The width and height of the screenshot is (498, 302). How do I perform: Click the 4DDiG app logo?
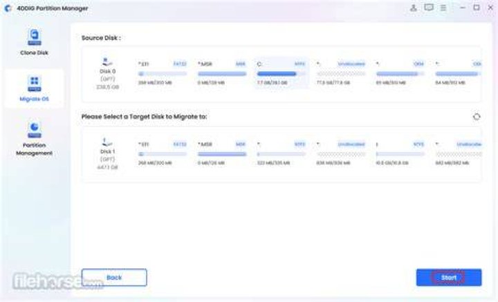tap(8, 8)
